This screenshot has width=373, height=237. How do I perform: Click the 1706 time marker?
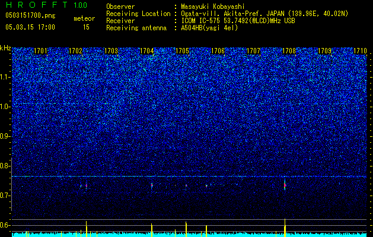pos(218,51)
